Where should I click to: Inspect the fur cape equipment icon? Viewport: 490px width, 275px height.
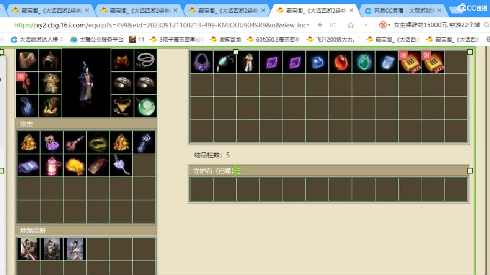click(27, 60)
